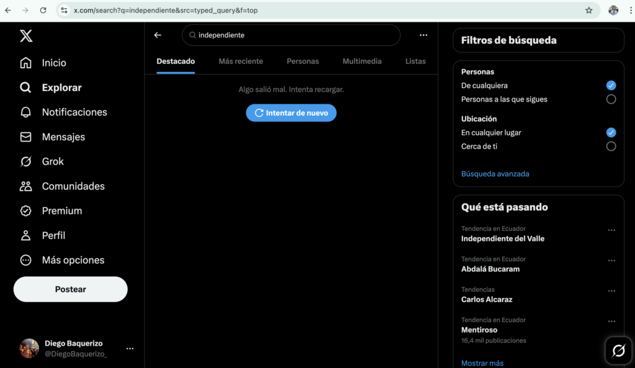Open Inicio home icon in sidebar
The image size is (635, 368).
click(x=25, y=63)
